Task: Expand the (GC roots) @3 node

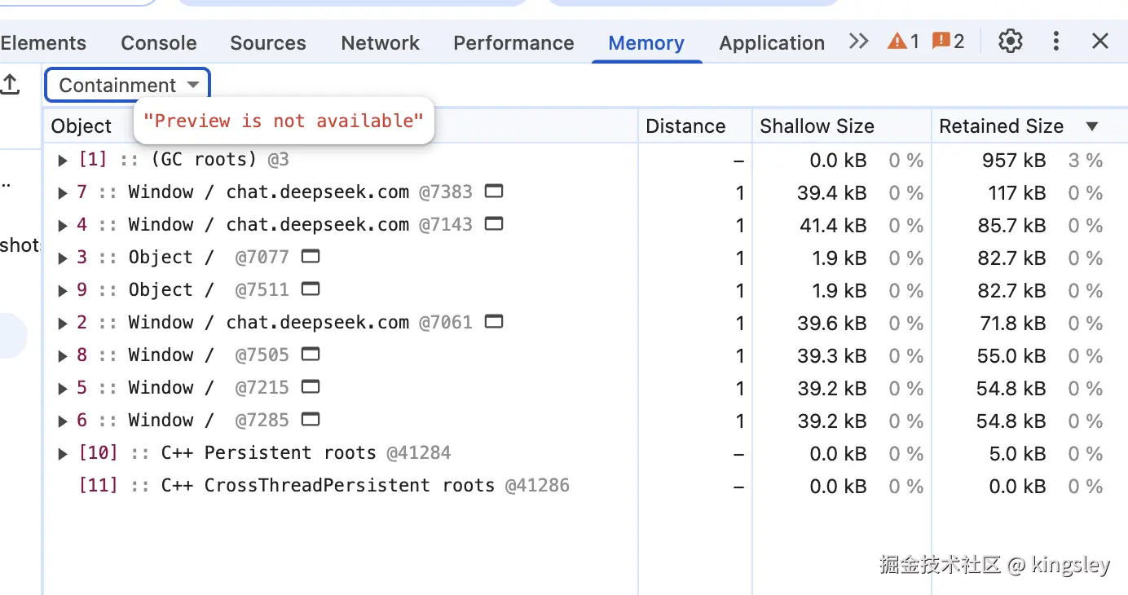Action: (x=63, y=161)
